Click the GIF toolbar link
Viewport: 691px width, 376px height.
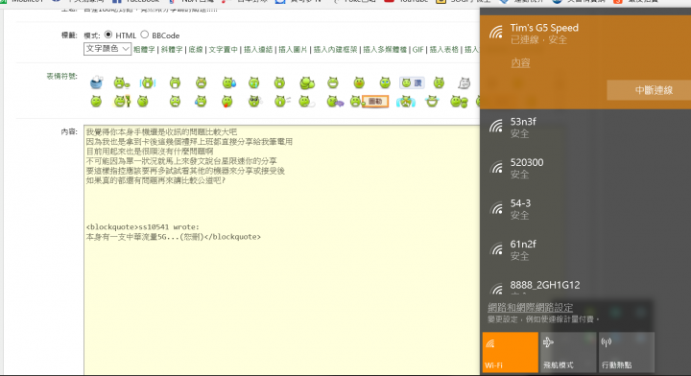418,50
